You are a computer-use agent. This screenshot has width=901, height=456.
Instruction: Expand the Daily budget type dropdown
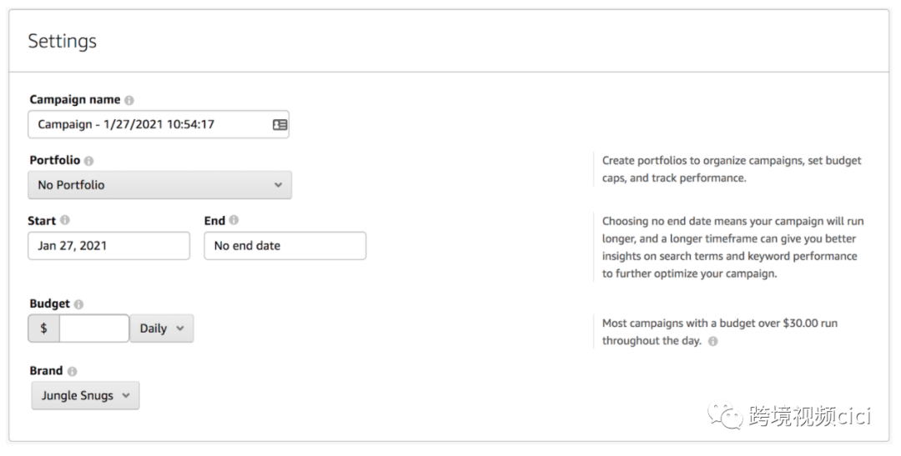point(162,328)
